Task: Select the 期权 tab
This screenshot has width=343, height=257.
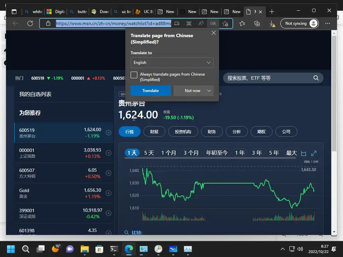Action: pos(261,132)
